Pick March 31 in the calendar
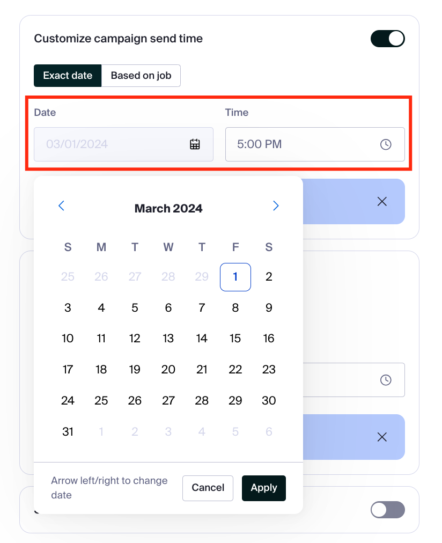442x543 pixels. (x=68, y=431)
